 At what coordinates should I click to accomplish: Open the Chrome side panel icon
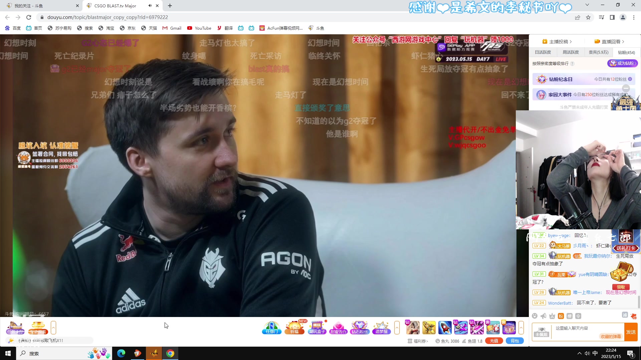[x=612, y=17]
